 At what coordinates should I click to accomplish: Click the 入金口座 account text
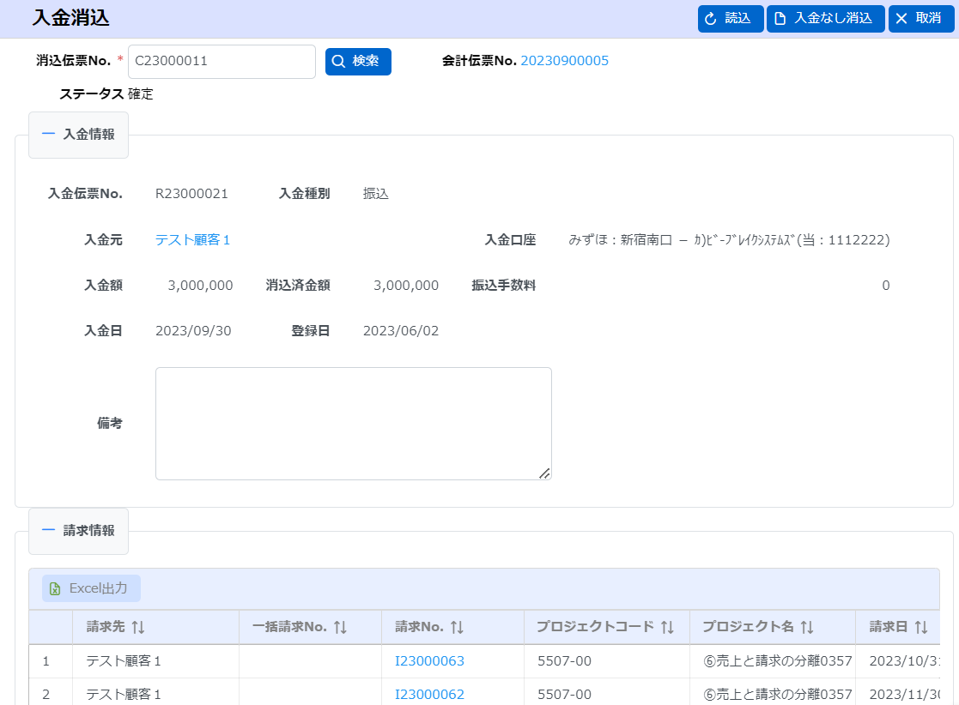729,240
